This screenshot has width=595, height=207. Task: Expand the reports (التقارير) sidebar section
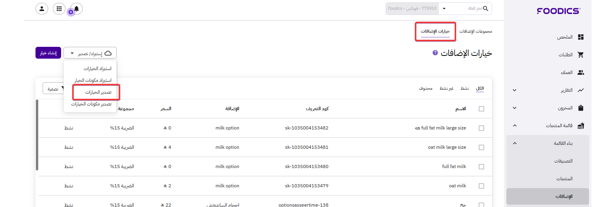click(x=515, y=90)
